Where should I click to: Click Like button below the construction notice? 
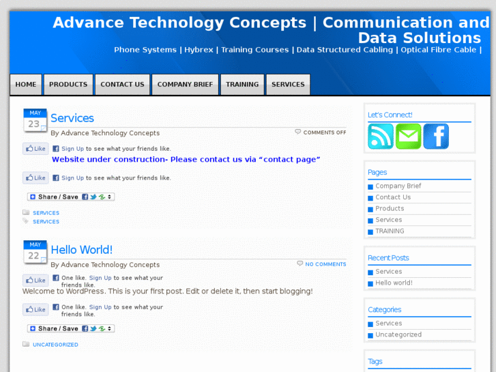click(x=35, y=177)
